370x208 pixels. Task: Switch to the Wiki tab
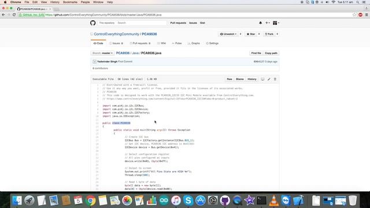point(162,43)
